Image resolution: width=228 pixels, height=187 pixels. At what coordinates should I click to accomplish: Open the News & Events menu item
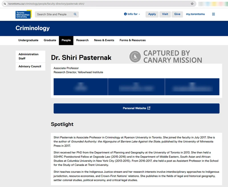104,40
